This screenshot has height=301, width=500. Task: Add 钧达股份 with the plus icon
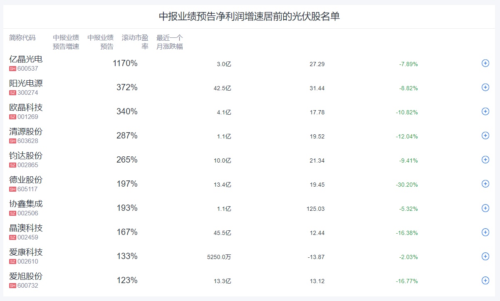(485, 160)
